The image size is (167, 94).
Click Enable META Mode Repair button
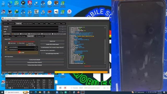(52, 44)
